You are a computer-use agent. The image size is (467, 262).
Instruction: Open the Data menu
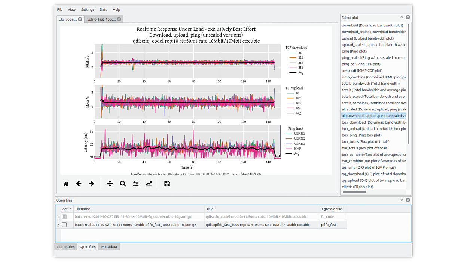103,9
